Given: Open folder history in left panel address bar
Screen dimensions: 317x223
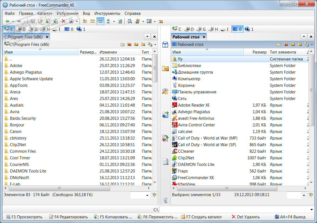Looking at the screenshot, I should (122, 44).
